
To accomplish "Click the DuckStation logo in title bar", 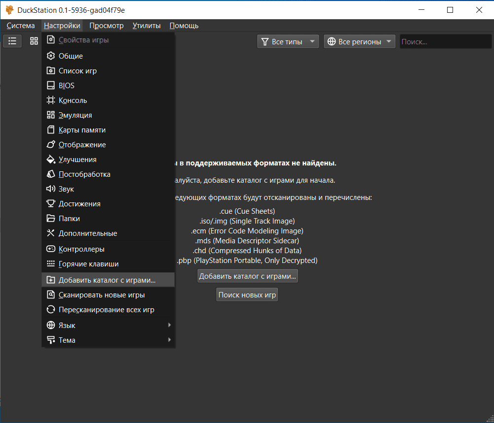I will 9,10.
